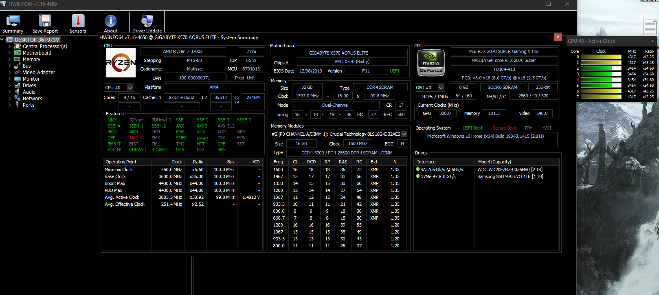
Task: Click the Ports icon in tree
Action: click(x=18, y=105)
